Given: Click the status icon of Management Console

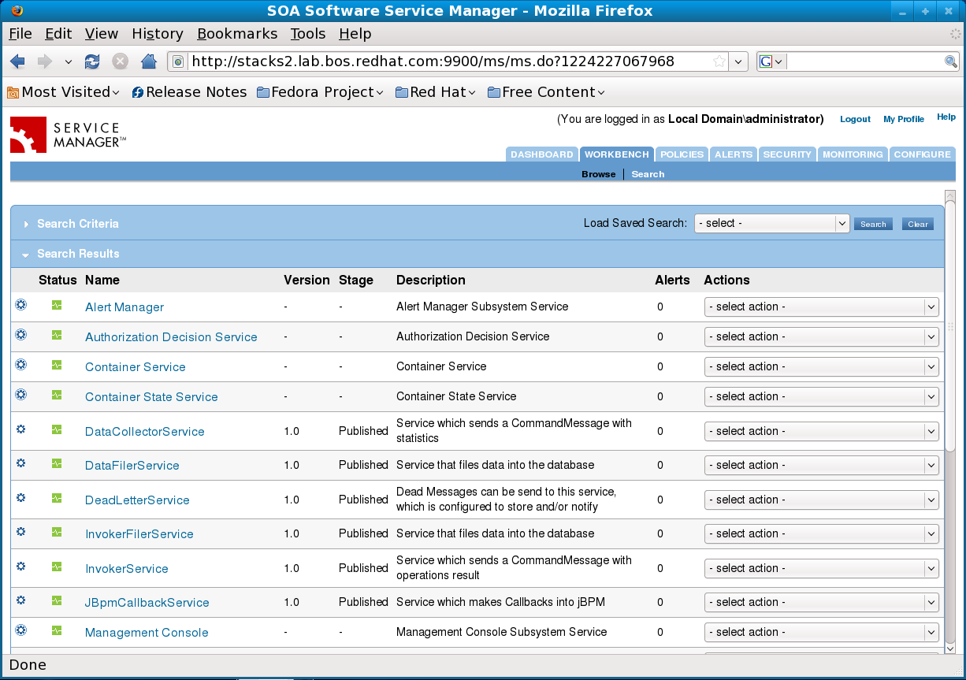Looking at the screenshot, I should (x=57, y=630).
